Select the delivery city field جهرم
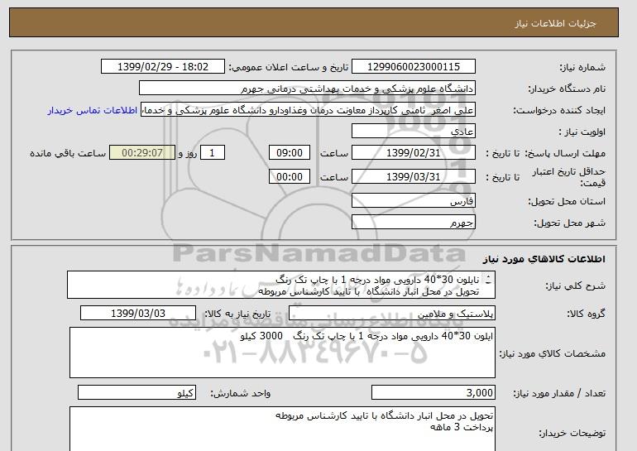Screen dimensions: 637x451 pos(414,222)
